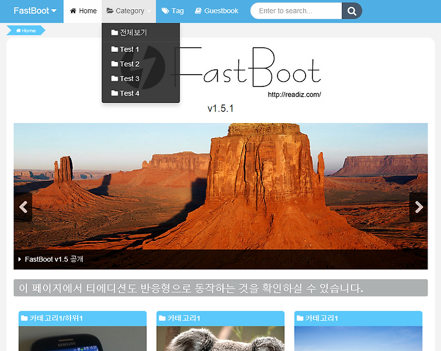Image resolution: width=441 pixels, height=351 pixels.
Task: Open the FastBoot brand dropdown
Action: coord(35,10)
